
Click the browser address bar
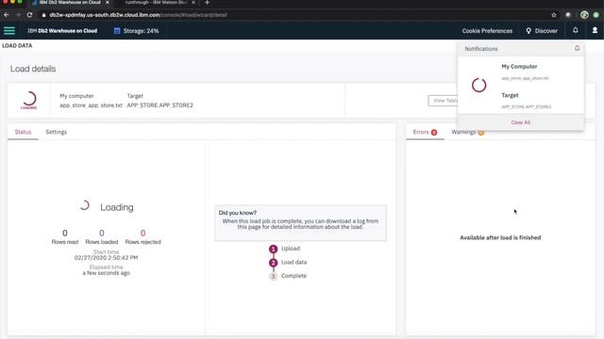pos(293,15)
